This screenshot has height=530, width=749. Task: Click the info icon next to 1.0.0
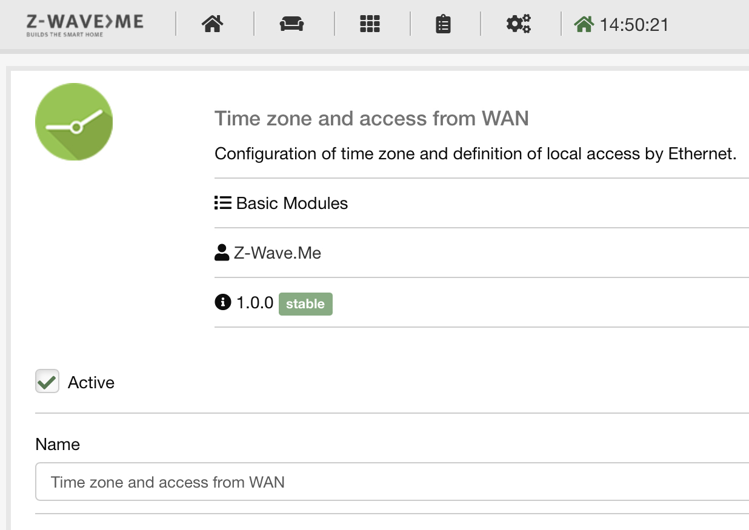[223, 302]
